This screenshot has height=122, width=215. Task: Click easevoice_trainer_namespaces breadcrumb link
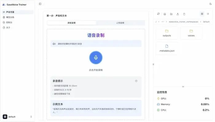click(183, 22)
